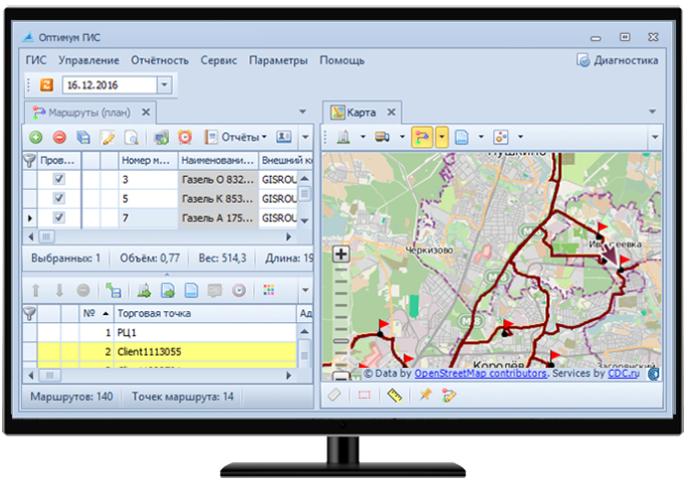
Task: Click the grey remove point icon
Action: point(83,290)
